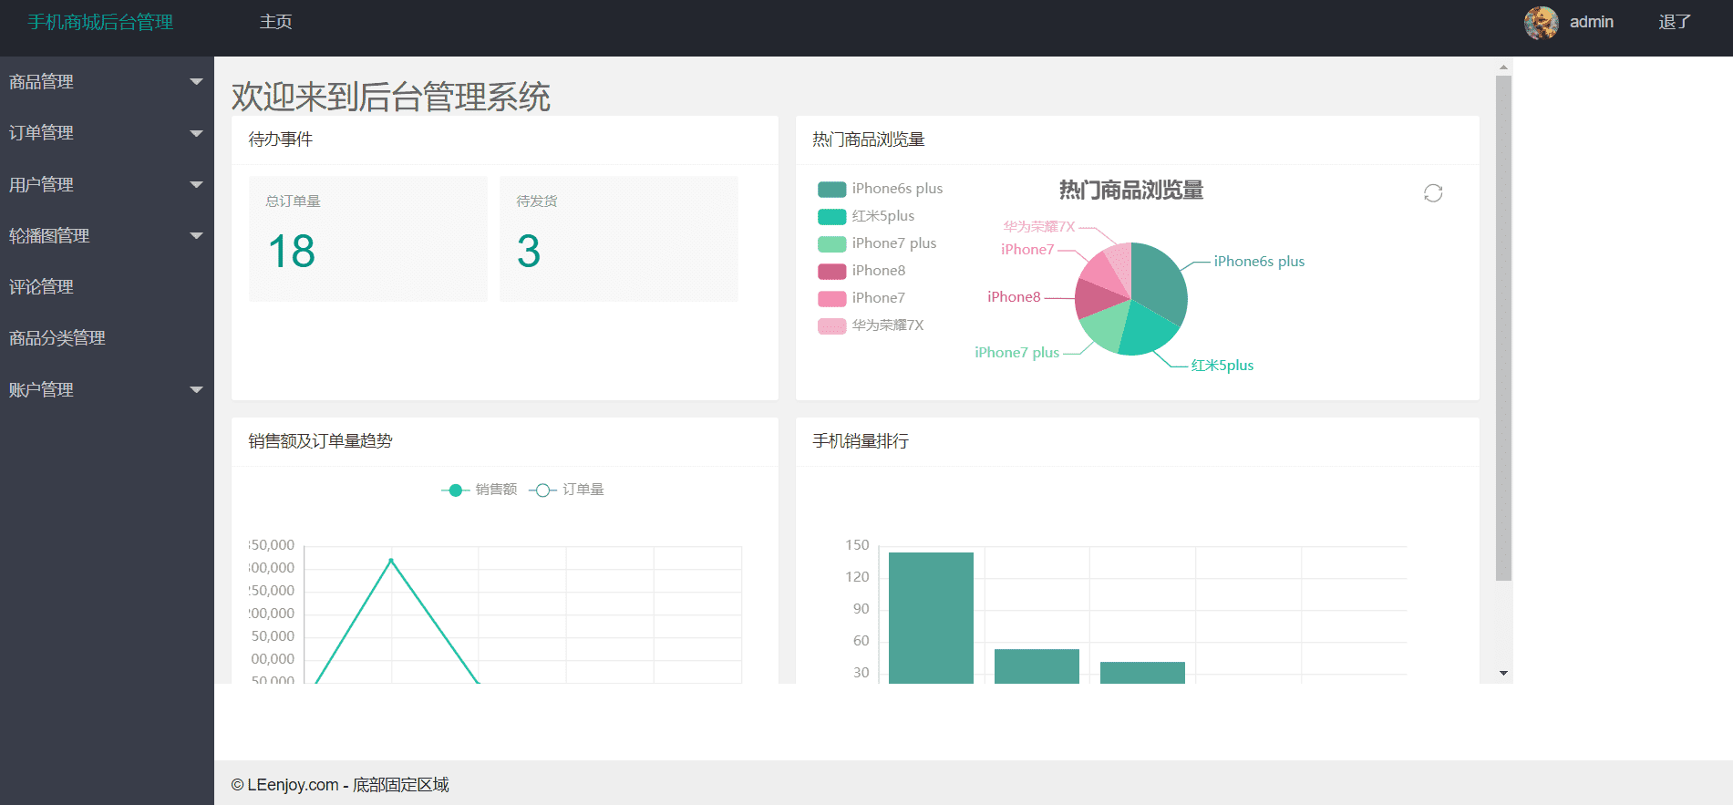Click the page scrollbar thumb
This screenshot has width=1733, height=805.
pyautogui.click(x=1503, y=328)
